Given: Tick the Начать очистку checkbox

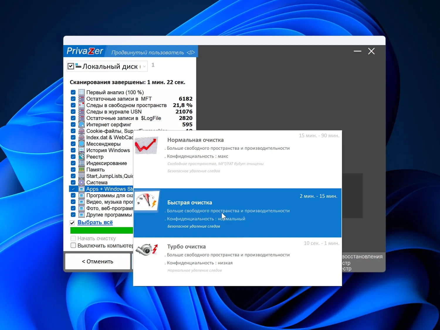Looking at the screenshot, I should click(x=73, y=238).
